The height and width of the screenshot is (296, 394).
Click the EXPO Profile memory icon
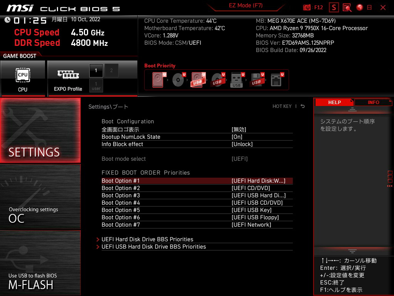[68, 75]
